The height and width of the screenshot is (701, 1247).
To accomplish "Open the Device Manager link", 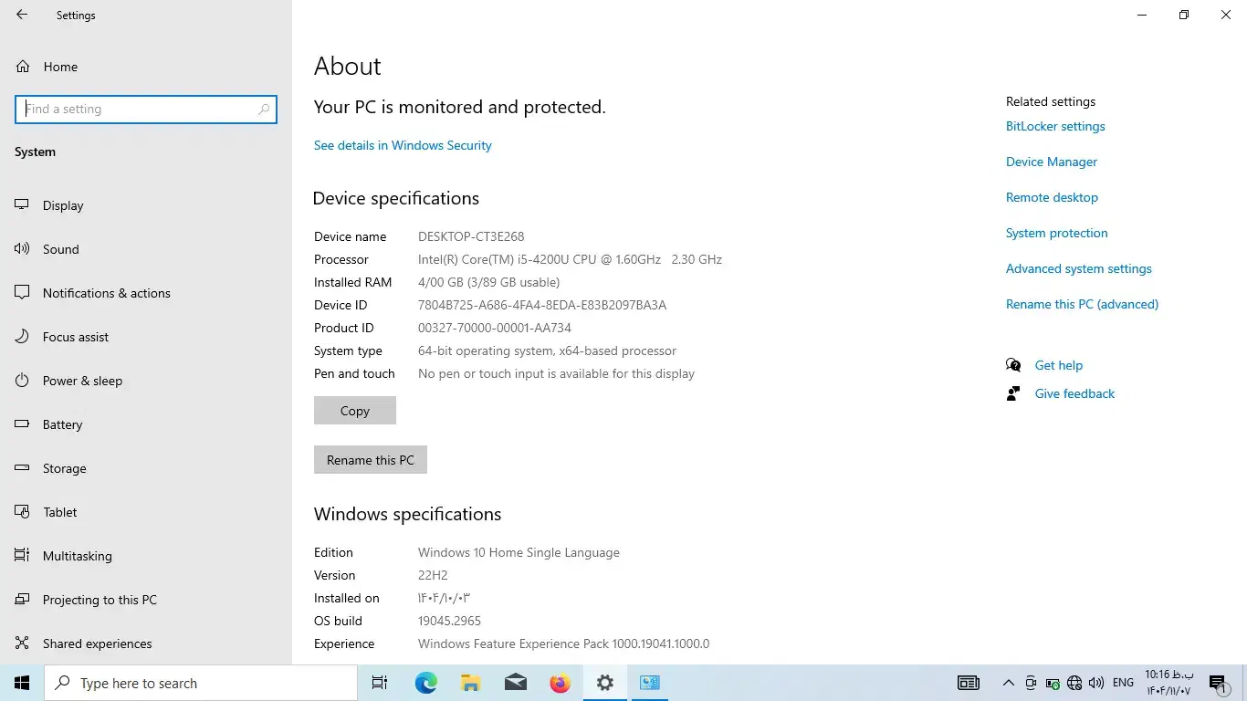I will pos(1052,162).
